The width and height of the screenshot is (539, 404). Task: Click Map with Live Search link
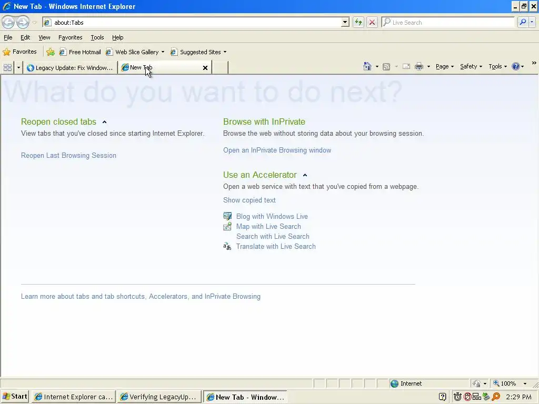point(268,226)
